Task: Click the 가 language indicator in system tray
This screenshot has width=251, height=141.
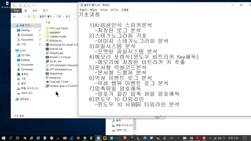Action: [224, 138]
